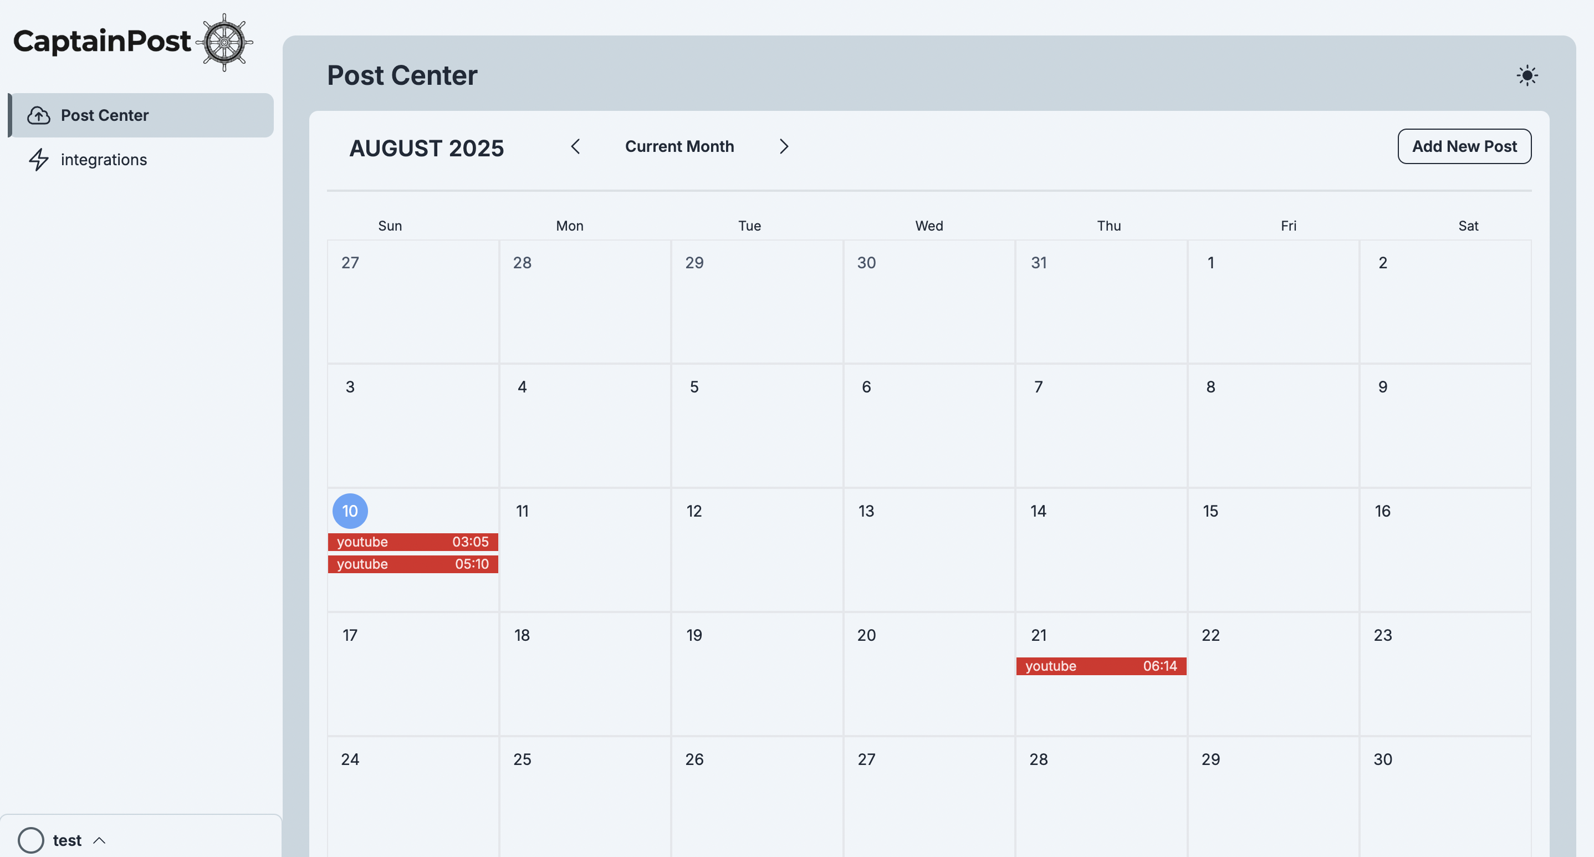Click the cloud upload Post Center icon
Screen dimensions: 1594x857
[38, 115]
